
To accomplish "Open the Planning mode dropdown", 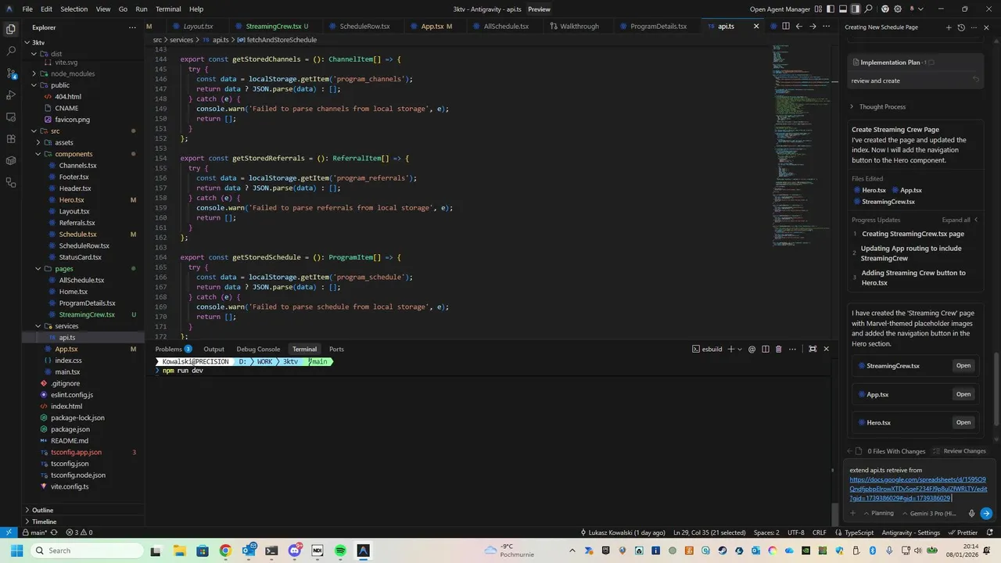I will (878, 514).
